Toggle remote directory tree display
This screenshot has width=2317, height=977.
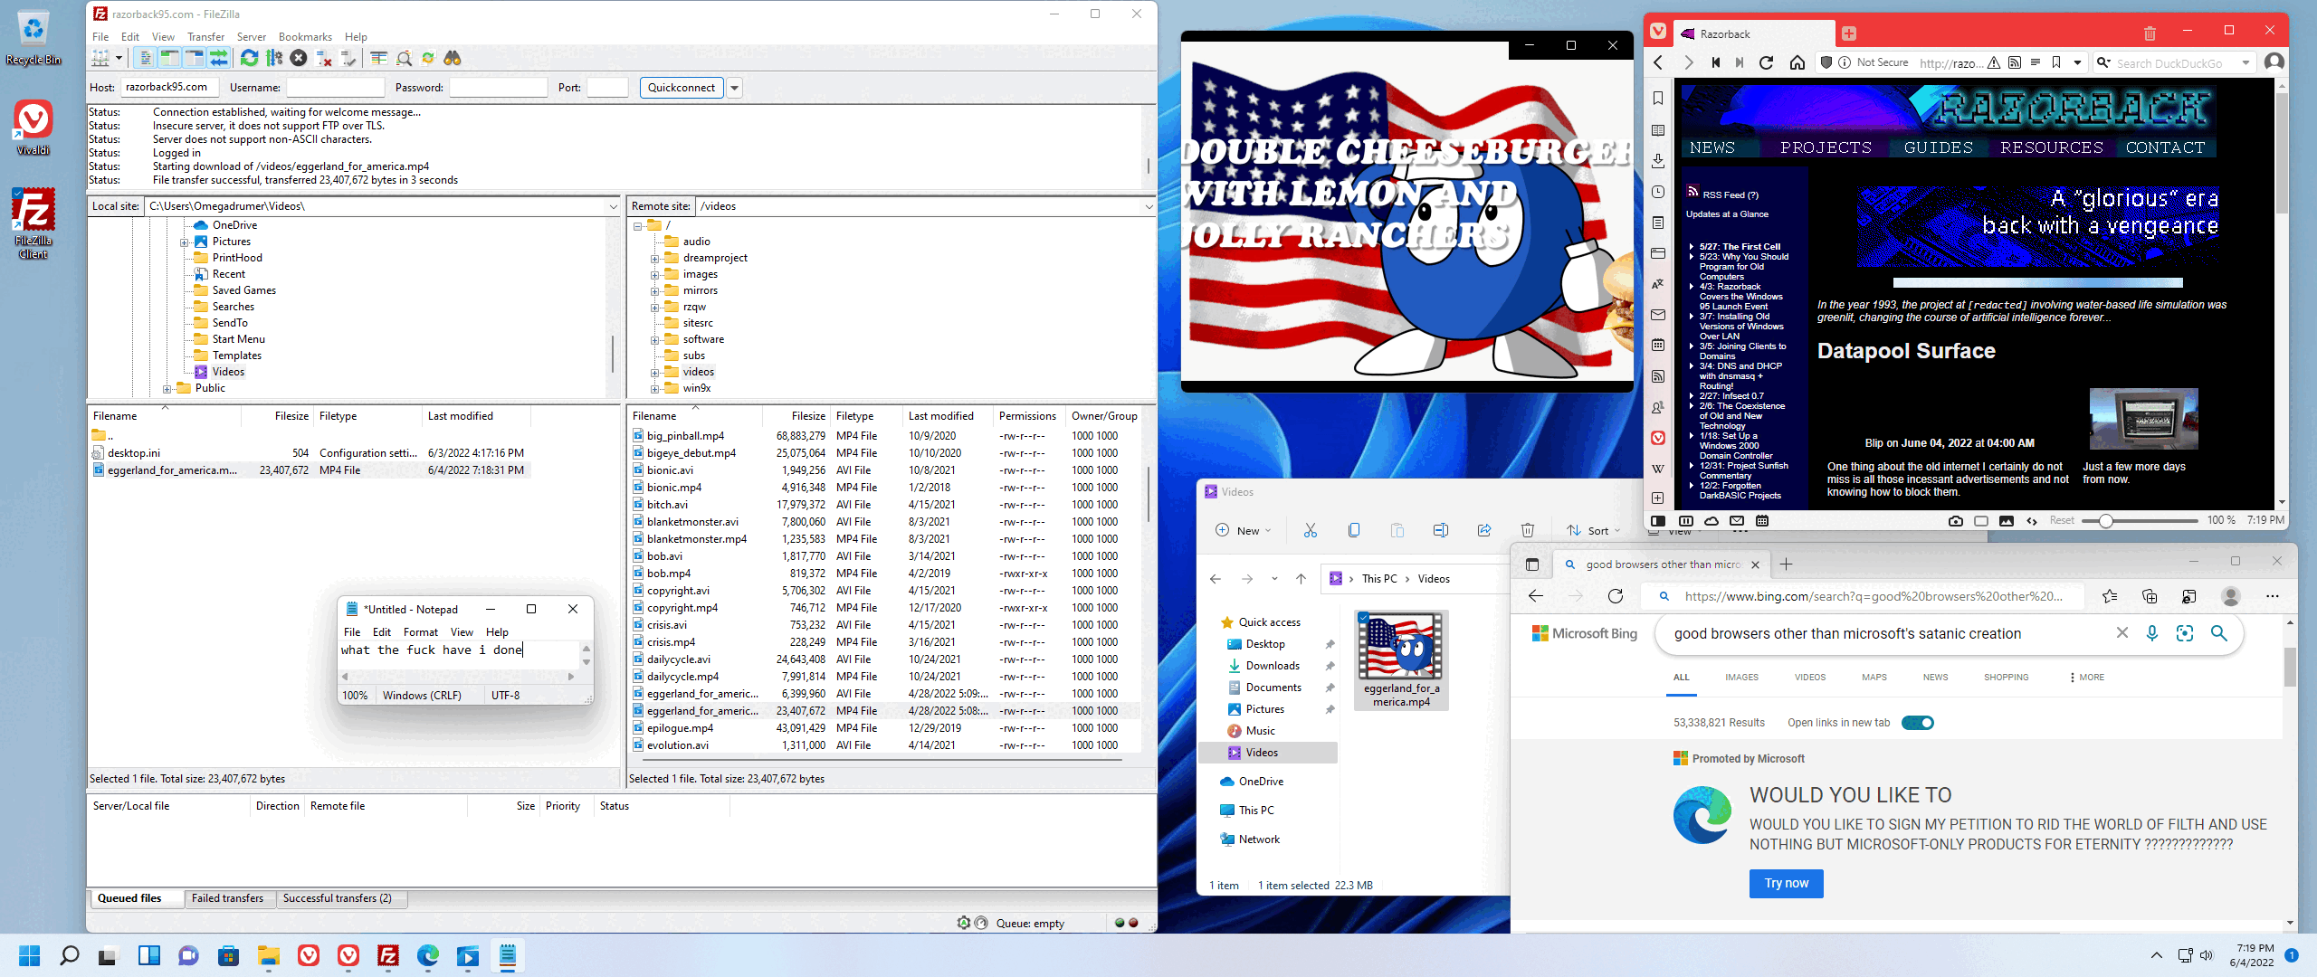[x=194, y=59]
